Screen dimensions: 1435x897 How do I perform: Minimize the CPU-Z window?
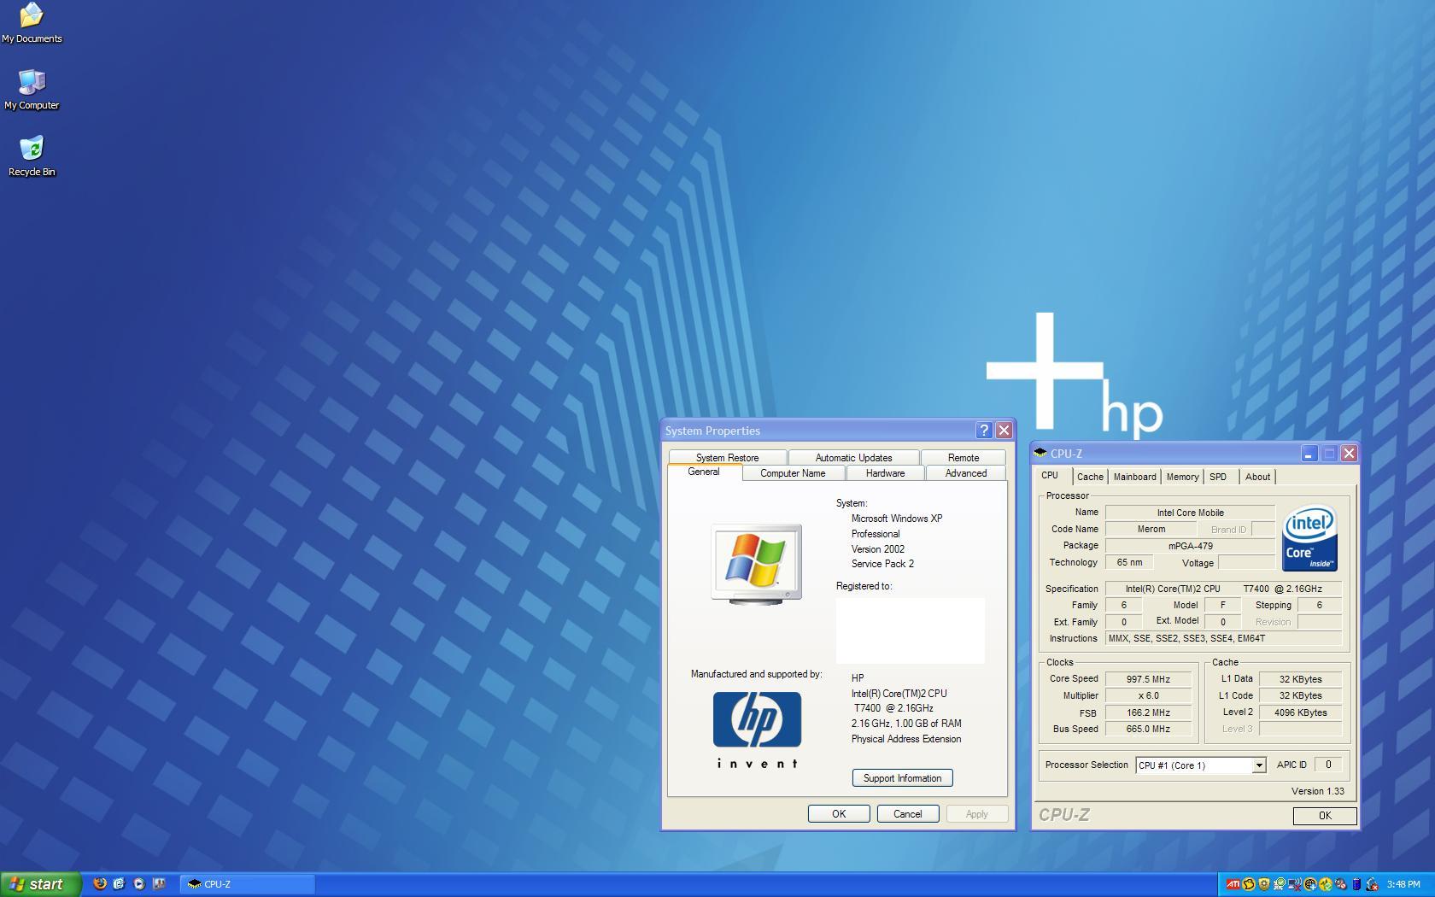coord(1309,454)
